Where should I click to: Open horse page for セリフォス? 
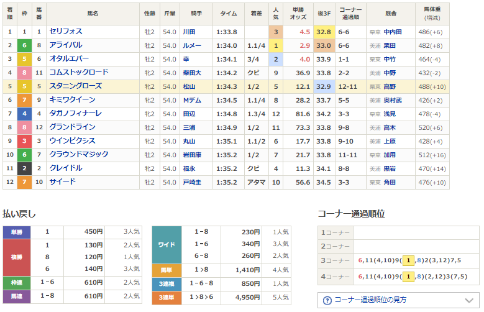[x=66, y=32]
